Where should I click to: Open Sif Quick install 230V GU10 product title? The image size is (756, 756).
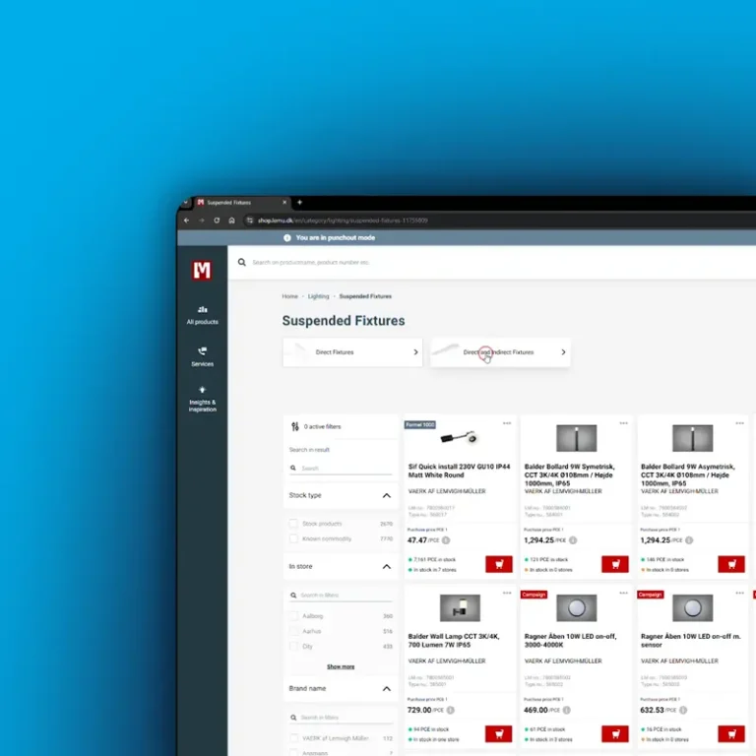pos(459,472)
